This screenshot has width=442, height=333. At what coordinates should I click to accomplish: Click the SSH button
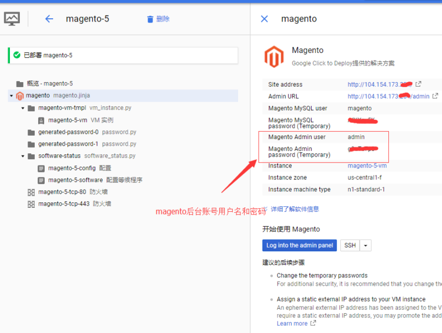350,245
